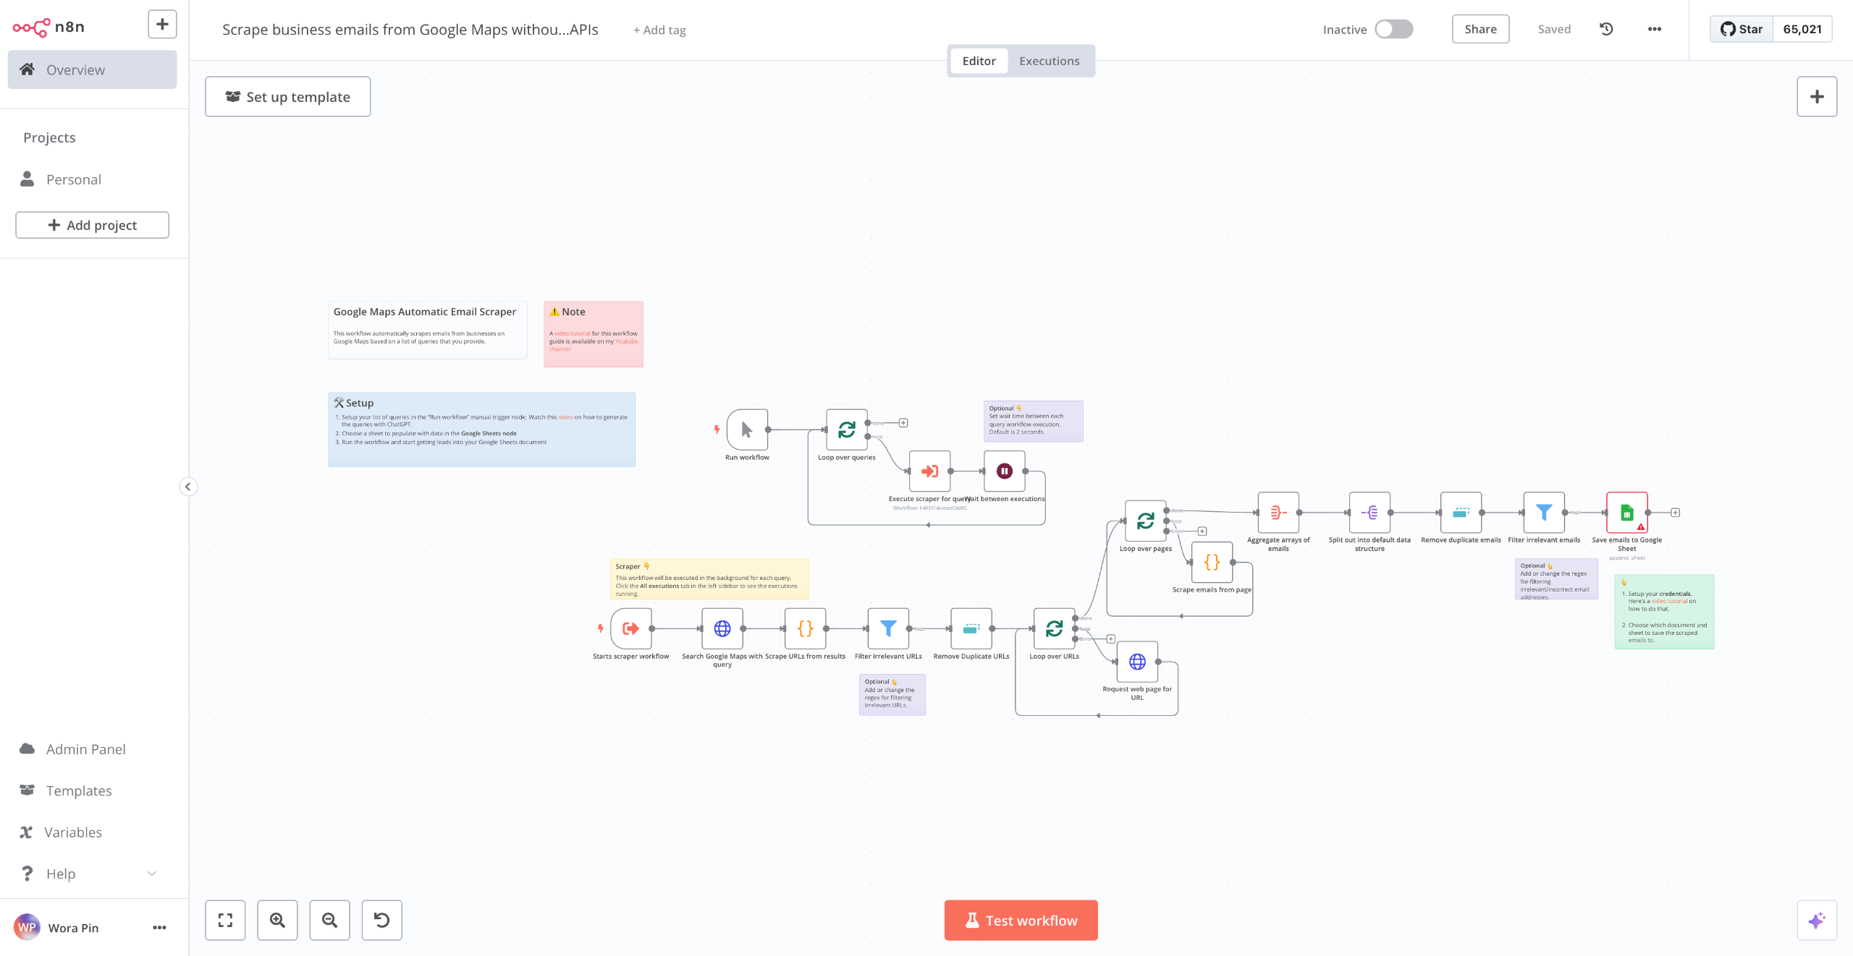1853x956 pixels.
Task: Open workflow options three-dot menu
Action: pos(1655,29)
